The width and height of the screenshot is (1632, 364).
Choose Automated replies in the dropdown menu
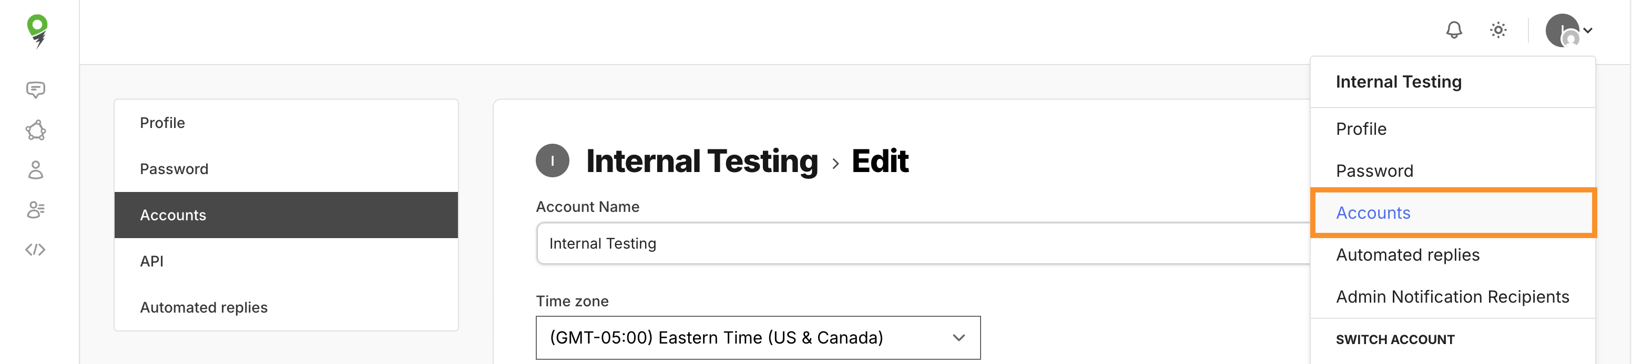tap(1407, 255)
